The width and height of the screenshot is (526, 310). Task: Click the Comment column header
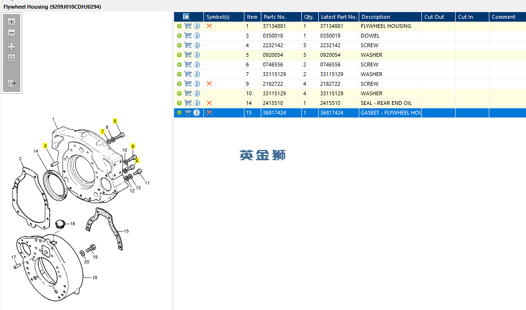pos(508,17)
